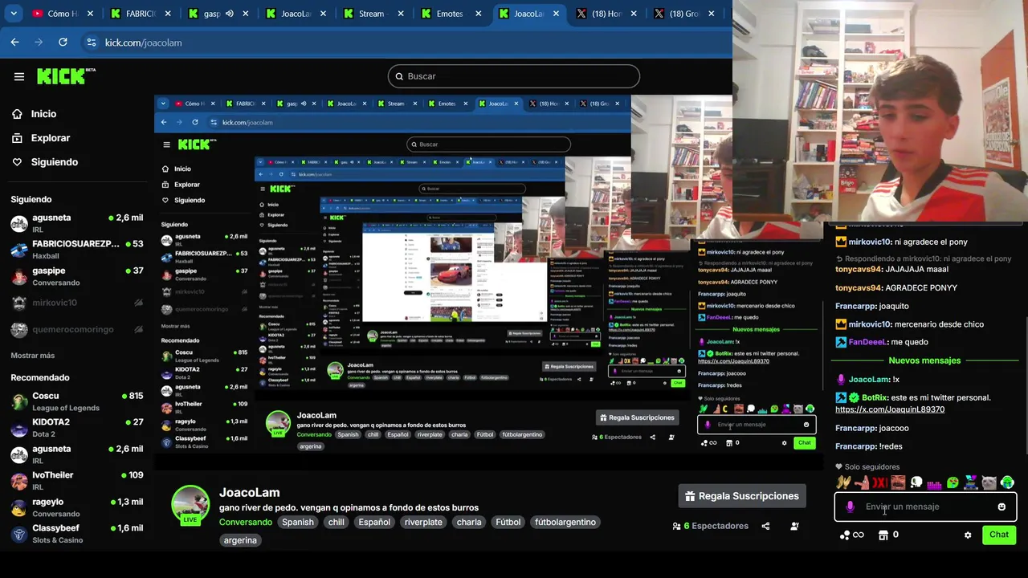
Task: Close the Emotes browser tab
Action: coord(478,14)
